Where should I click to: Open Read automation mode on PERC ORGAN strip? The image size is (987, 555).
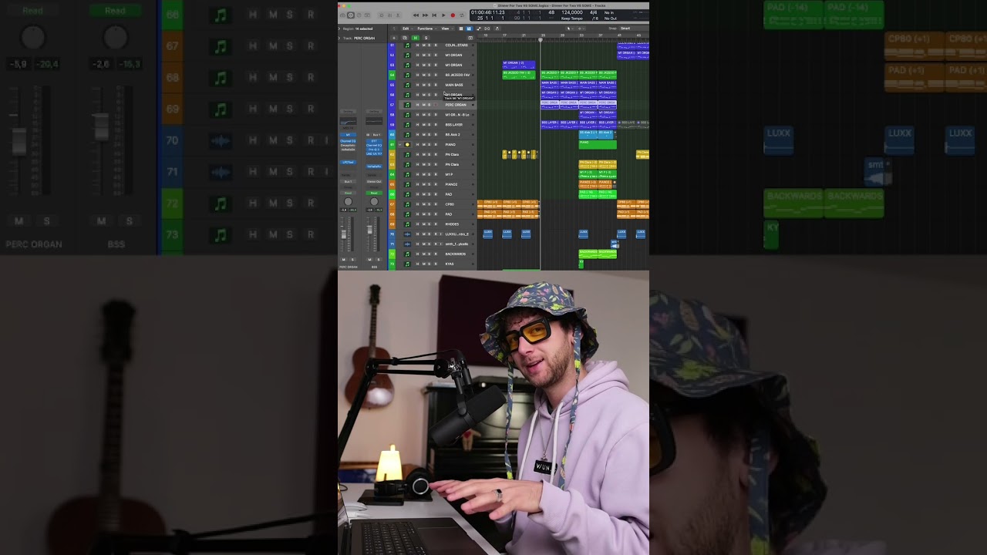[x=348, y=193]
